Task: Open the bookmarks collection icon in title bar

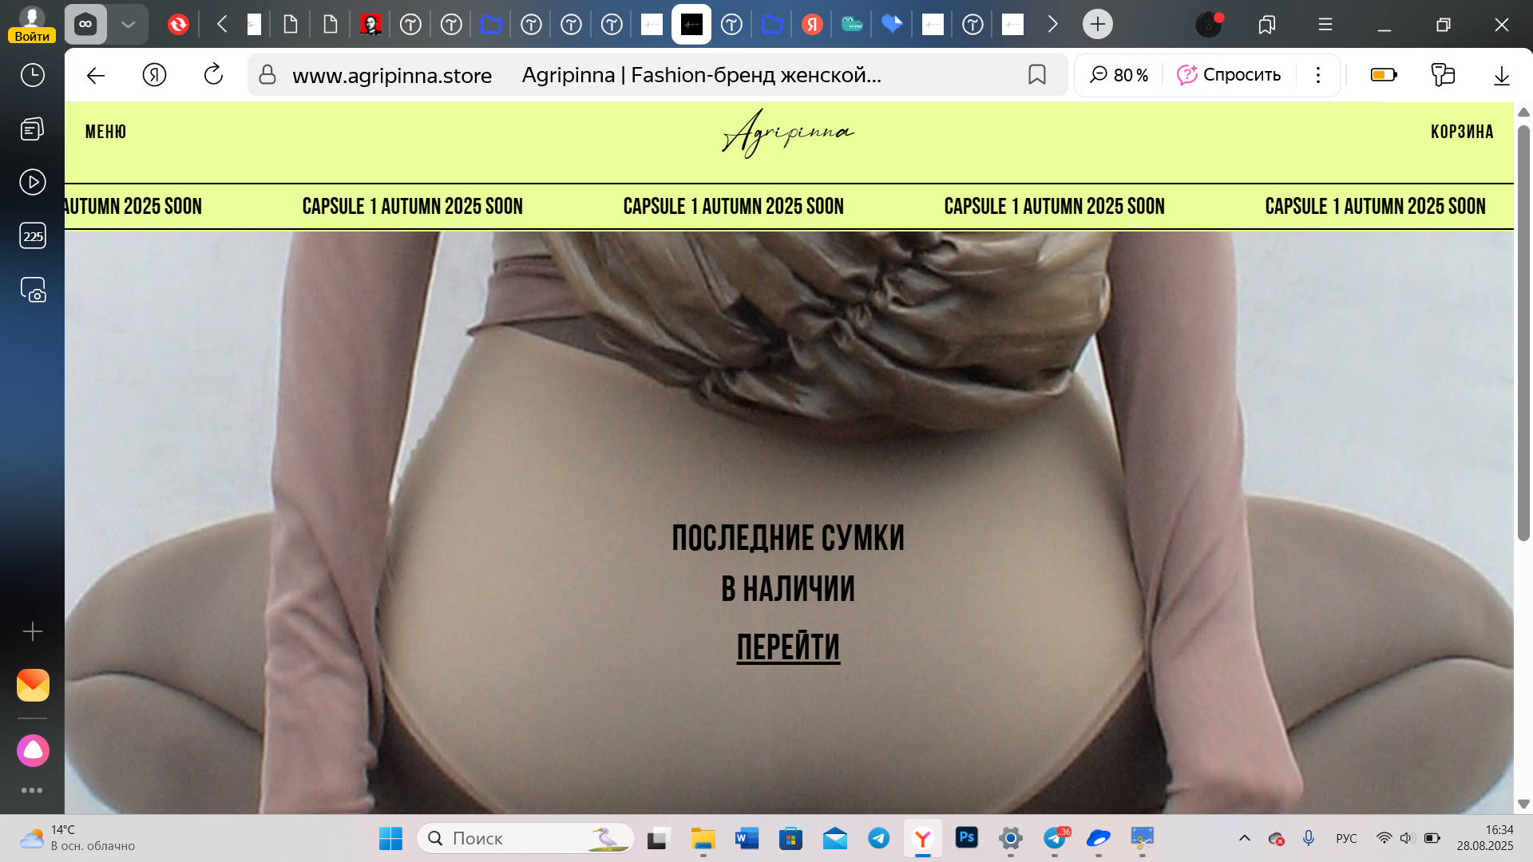Action: click(x=1267, y=25)
